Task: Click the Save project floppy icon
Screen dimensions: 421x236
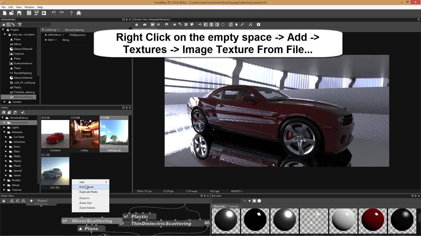Action: 19,13
